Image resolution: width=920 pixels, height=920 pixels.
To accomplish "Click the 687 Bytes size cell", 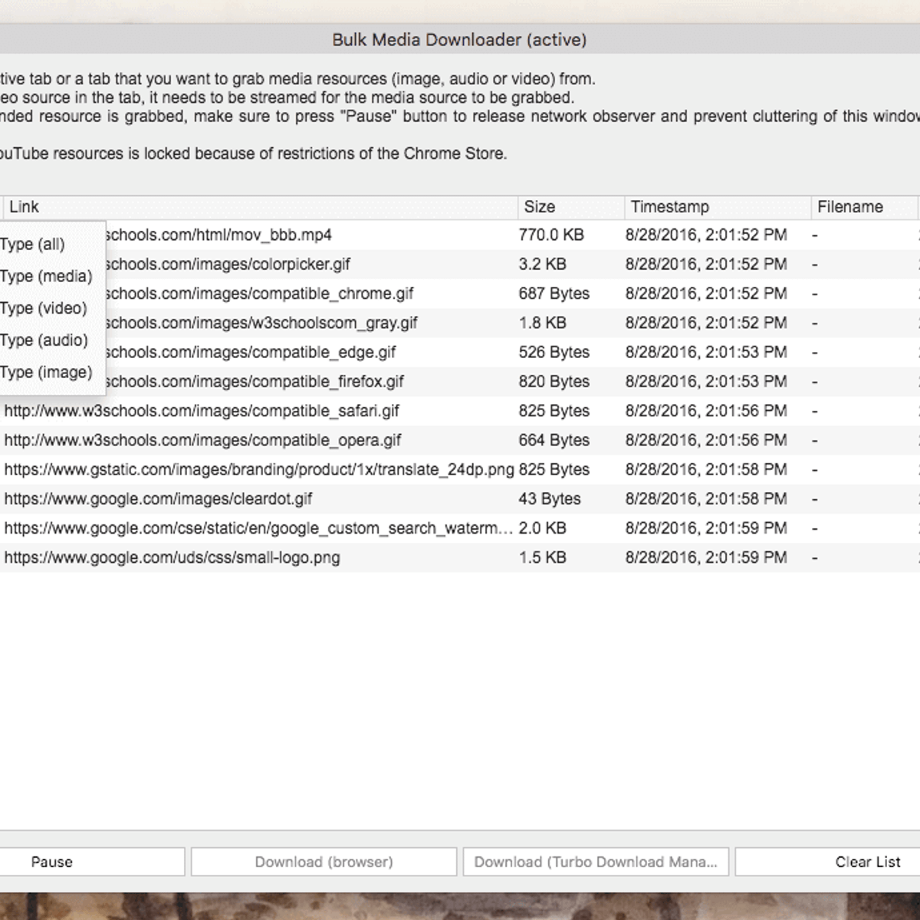I will point(554,294).
